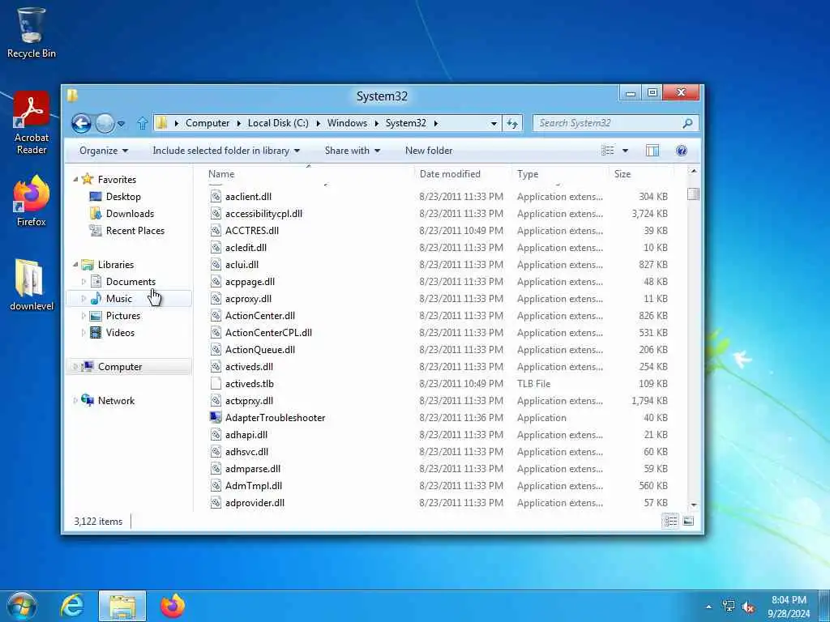Select the ActionCenter.dll file icon

(216, 316)
